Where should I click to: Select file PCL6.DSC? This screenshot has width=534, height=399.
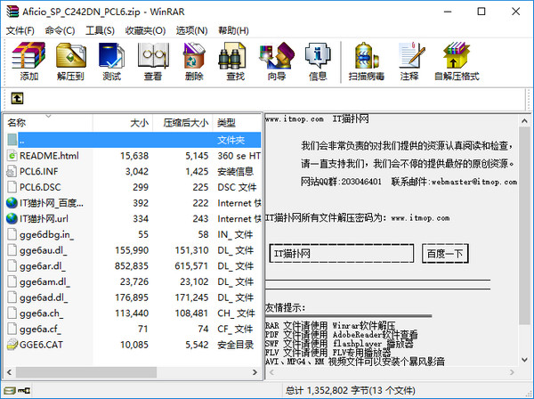(133, 187)
